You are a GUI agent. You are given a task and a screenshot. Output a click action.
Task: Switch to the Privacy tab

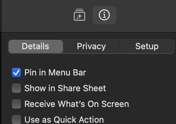(x=91, y=46)
